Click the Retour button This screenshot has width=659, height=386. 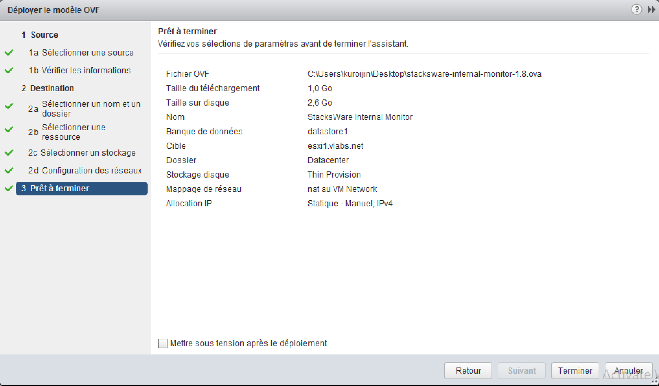coord(468,371)
